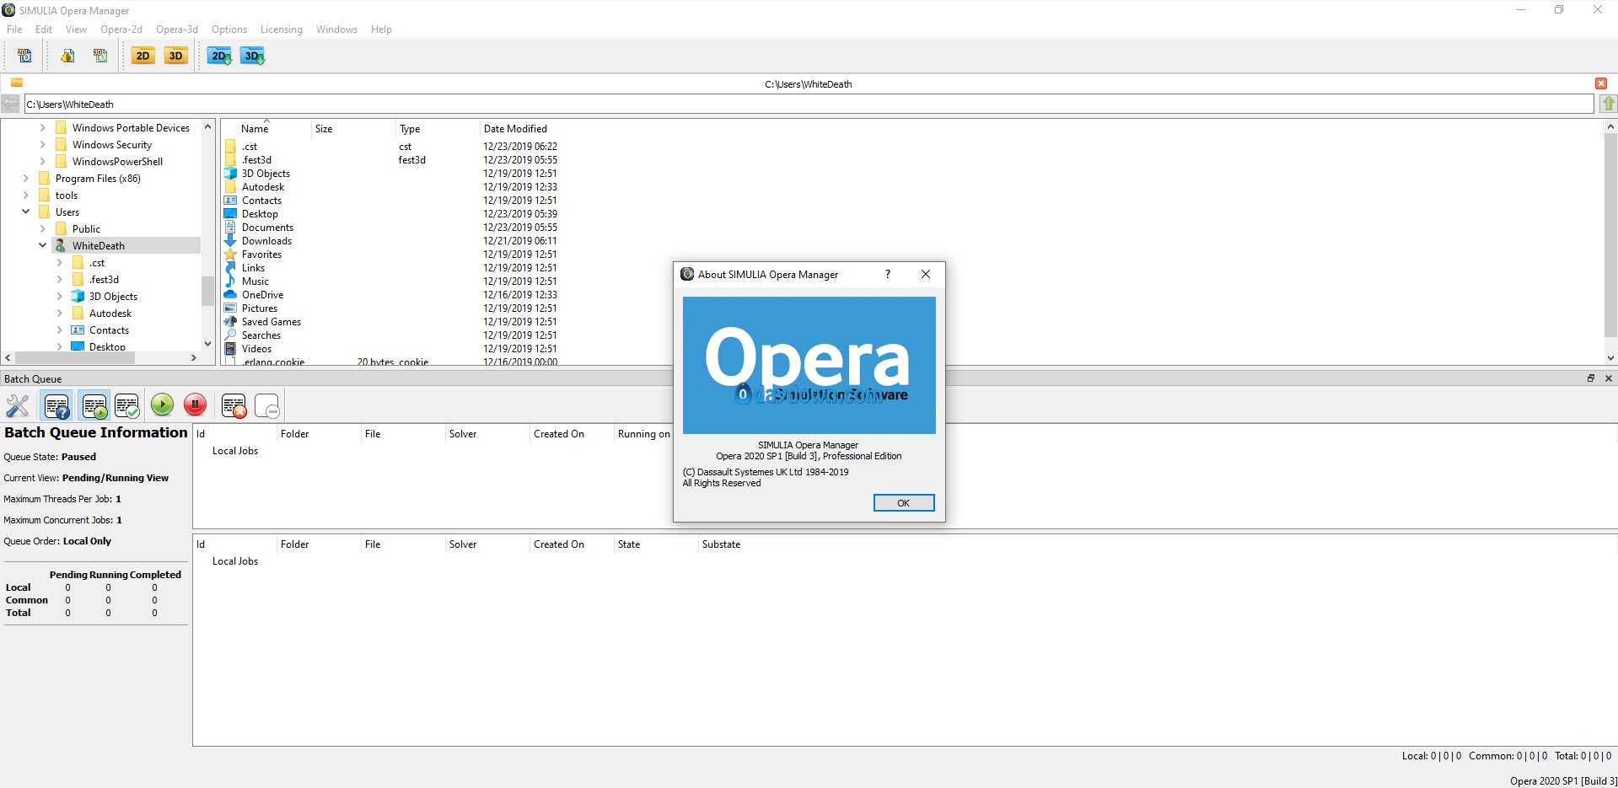Click the back arrow beside the path field
Image resolution: width=1618 pixels, height=788 pixels.
pos(10,104)
